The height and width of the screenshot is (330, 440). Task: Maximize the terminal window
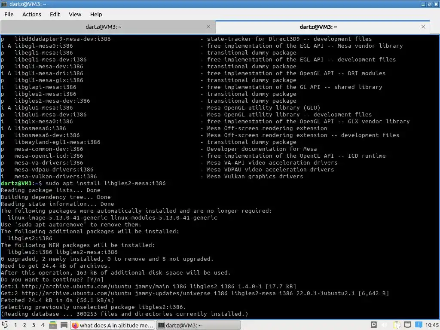click(x=430, y=4)
